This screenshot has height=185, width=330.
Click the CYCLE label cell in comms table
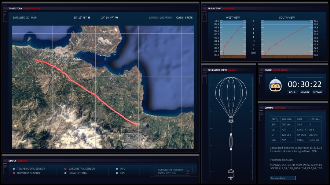(302, 140)
